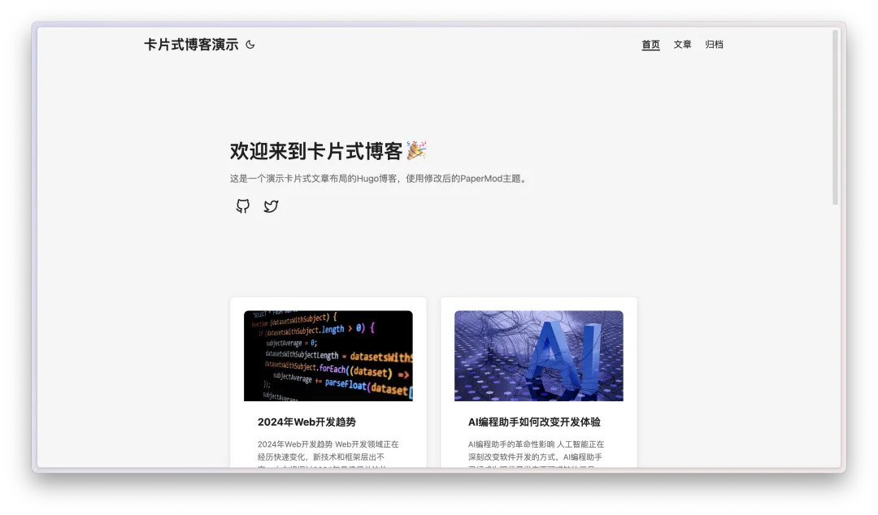The image size is (878, 515).
Task: Click the party popper emoji in heading
Action: click(x=416, y=150)
